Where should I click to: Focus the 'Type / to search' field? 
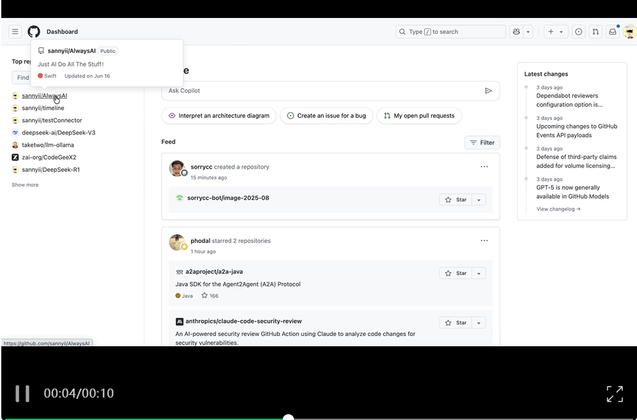point(451,31)
